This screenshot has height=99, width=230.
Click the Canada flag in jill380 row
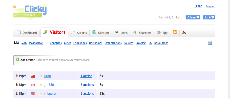click(33, 85)
